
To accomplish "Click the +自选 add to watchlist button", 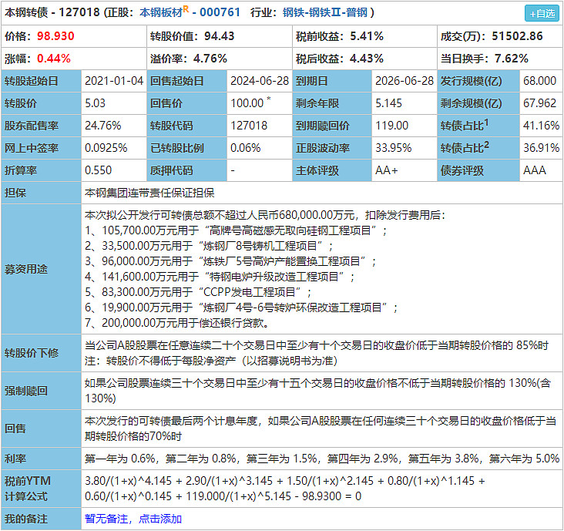I will pyautogui.click(x=542, y=13).
